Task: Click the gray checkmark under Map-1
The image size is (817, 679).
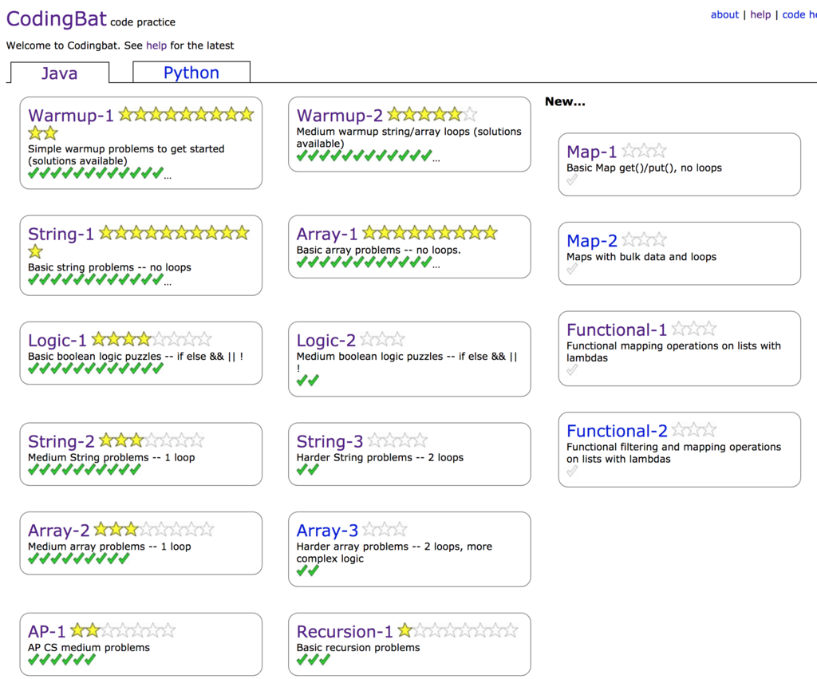Action: pyautogui.click(x=572, y=180)
